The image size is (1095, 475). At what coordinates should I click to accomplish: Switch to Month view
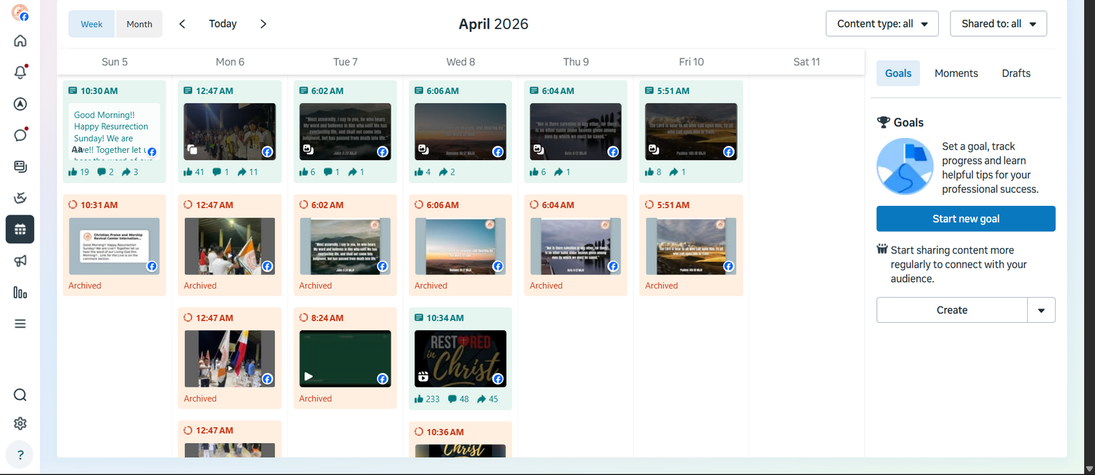tap(139, 24)
